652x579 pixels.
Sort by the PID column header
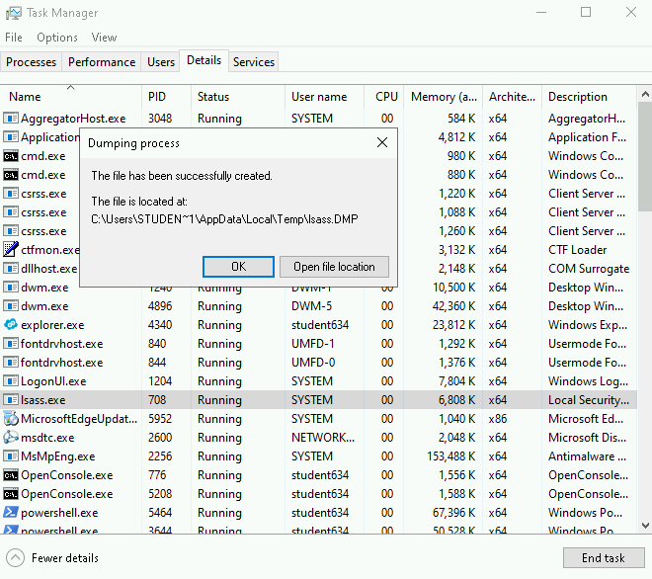click(166, 97)
